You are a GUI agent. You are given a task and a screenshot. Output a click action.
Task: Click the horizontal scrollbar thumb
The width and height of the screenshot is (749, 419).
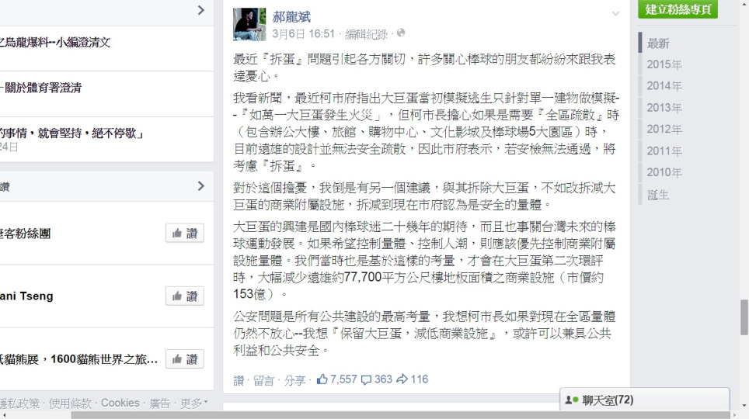(x=400, y=415)
